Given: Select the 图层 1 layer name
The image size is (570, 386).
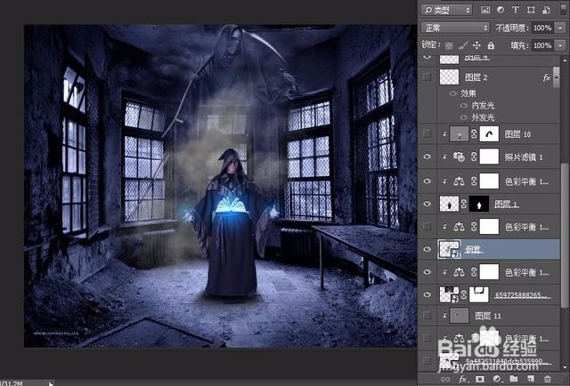Looking at the screenshot, I should [x=506, y=205].
